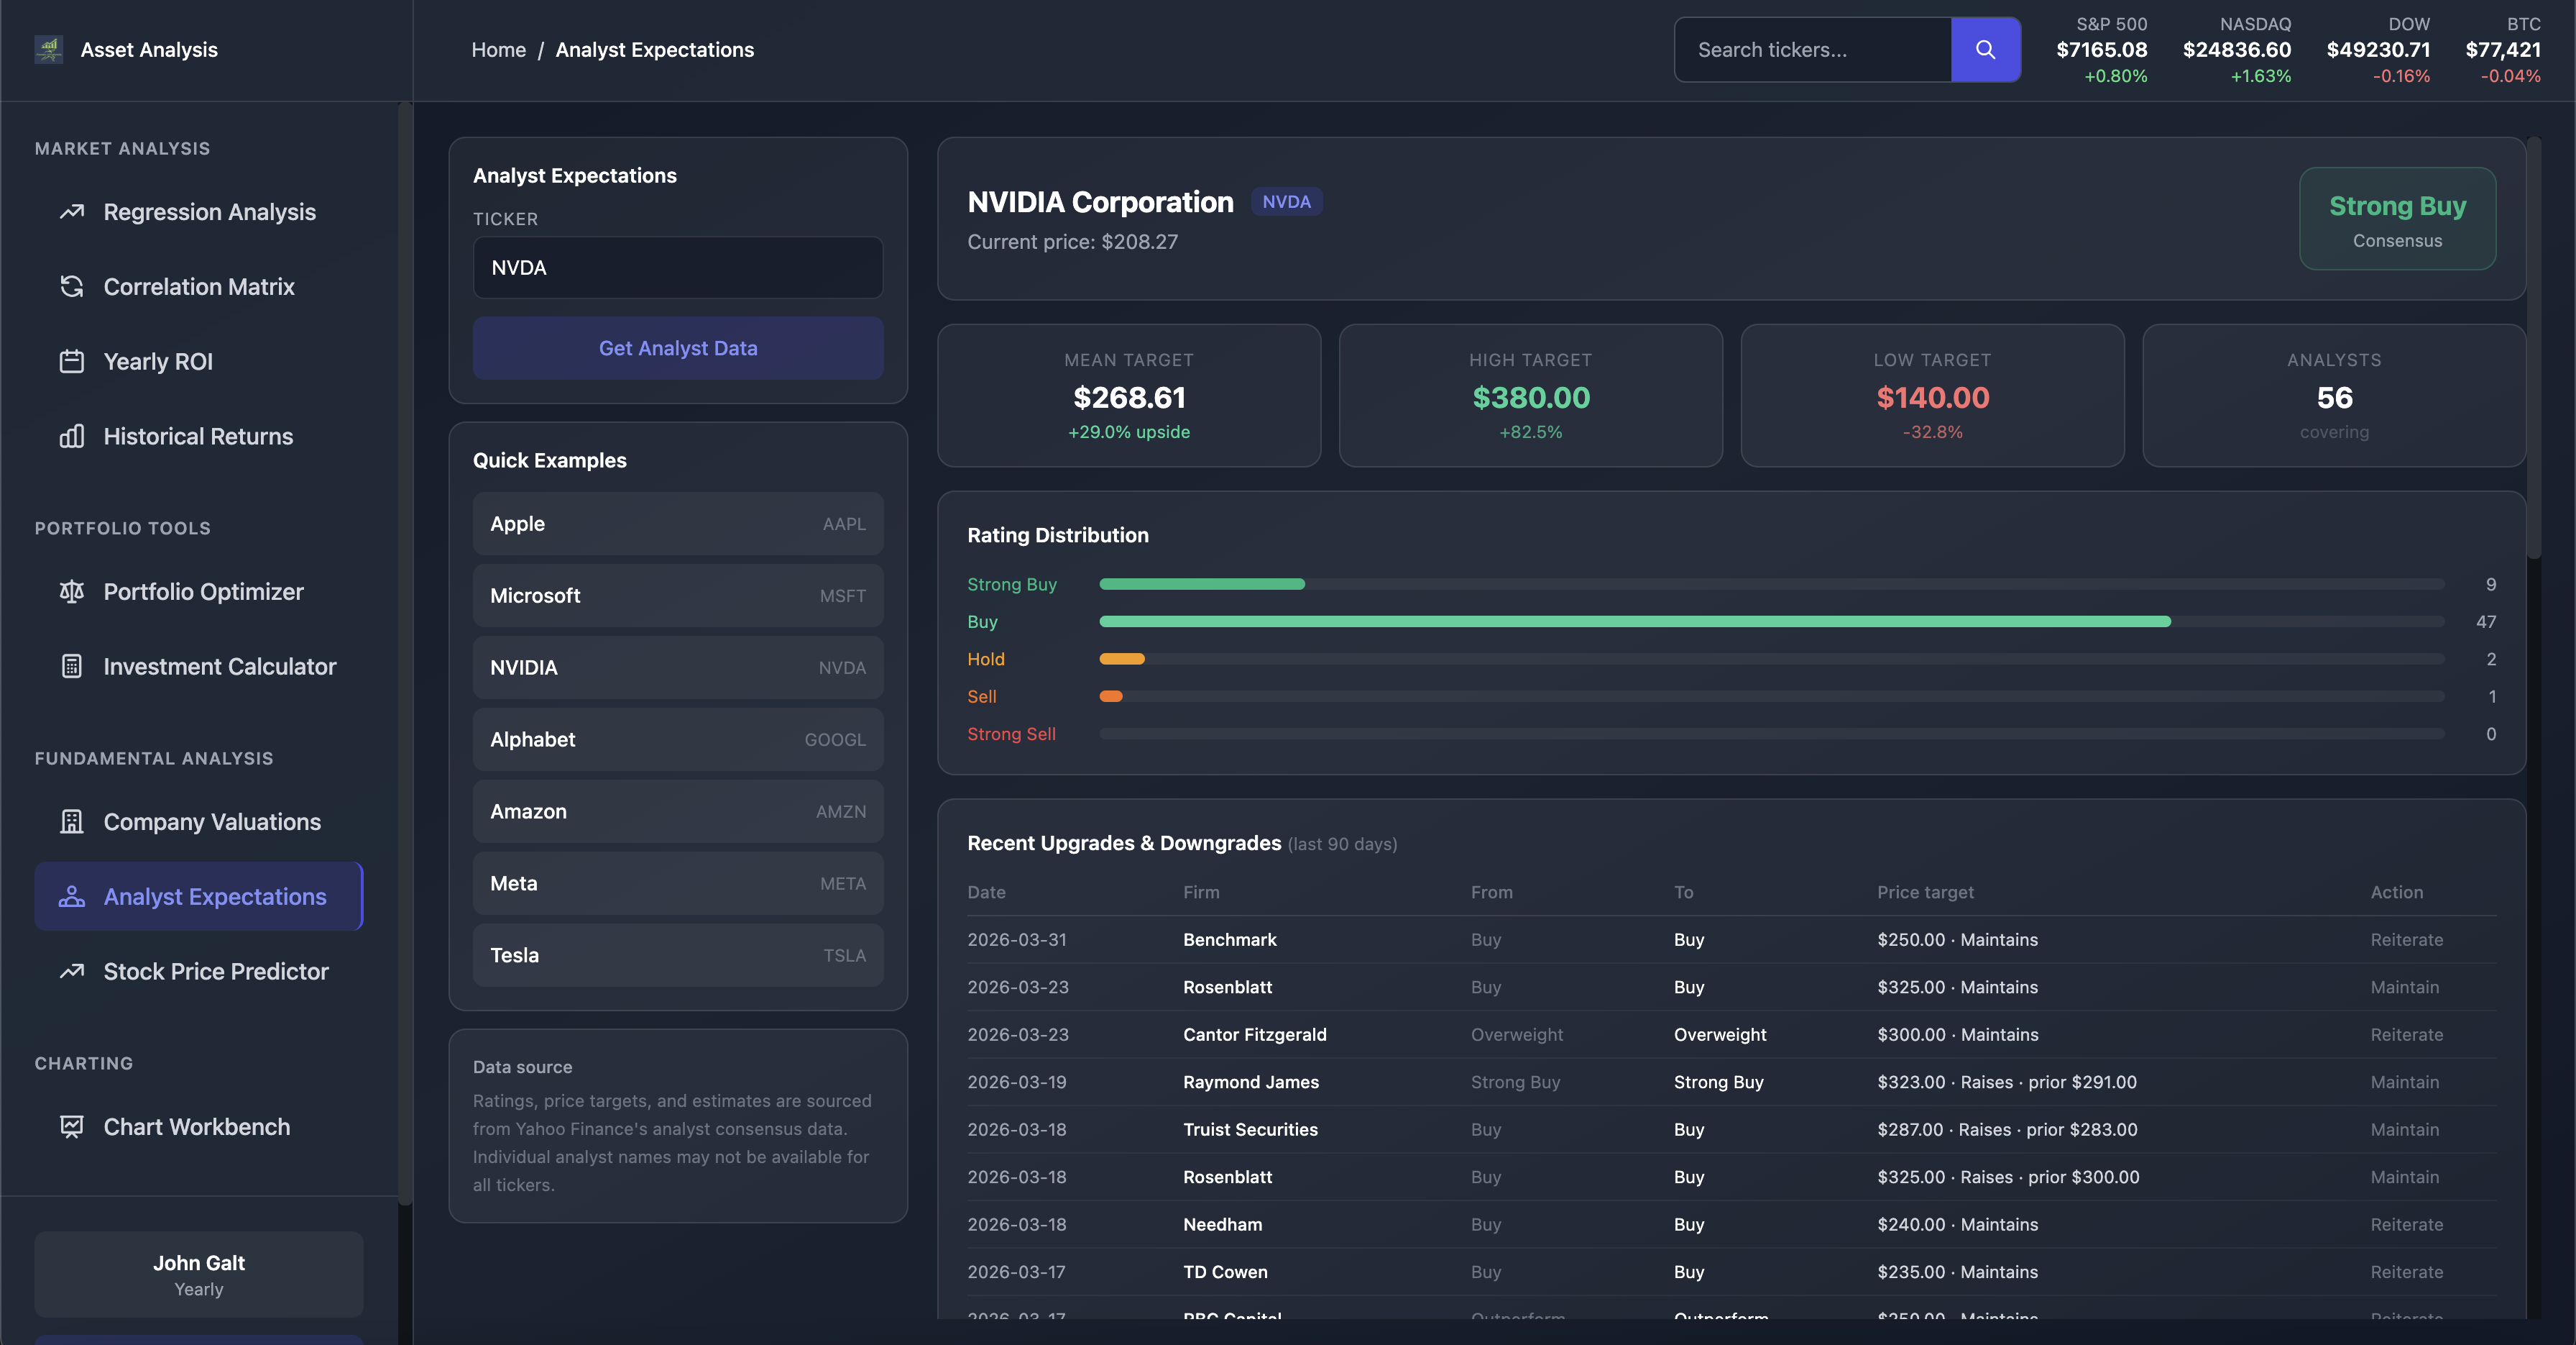Pick Alphabet GOOGL quick example

pyautogui.click(x=678, y=739)
